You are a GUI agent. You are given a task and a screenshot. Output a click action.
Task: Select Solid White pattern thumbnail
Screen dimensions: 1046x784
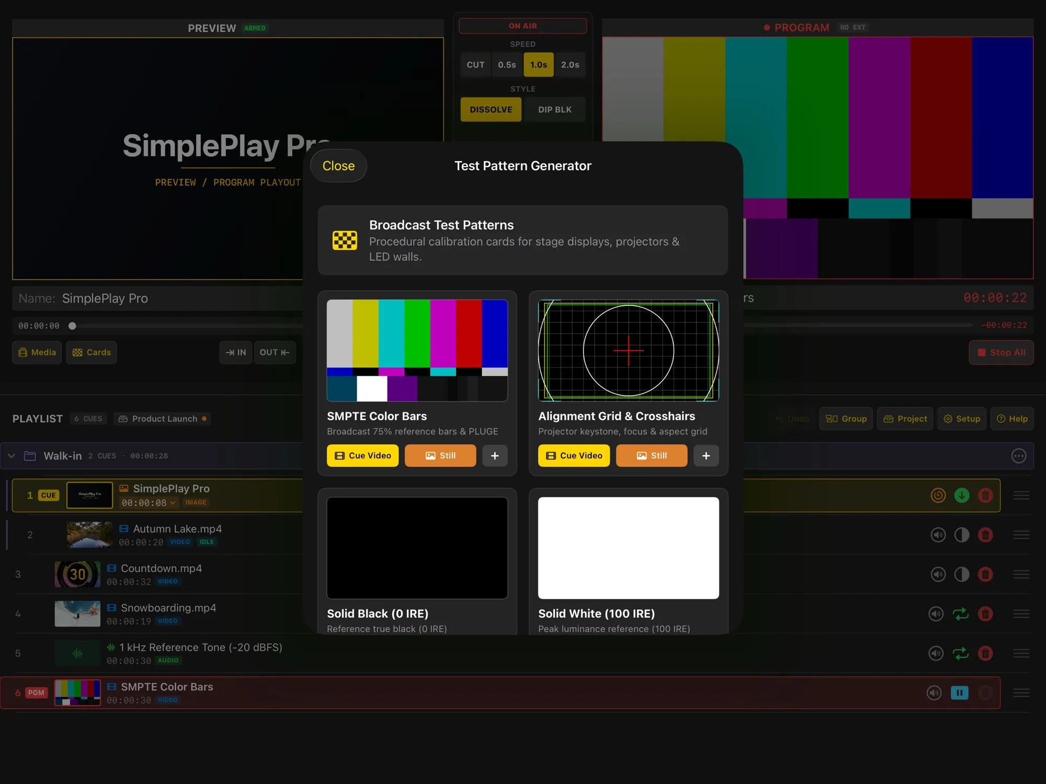(629, 548)
